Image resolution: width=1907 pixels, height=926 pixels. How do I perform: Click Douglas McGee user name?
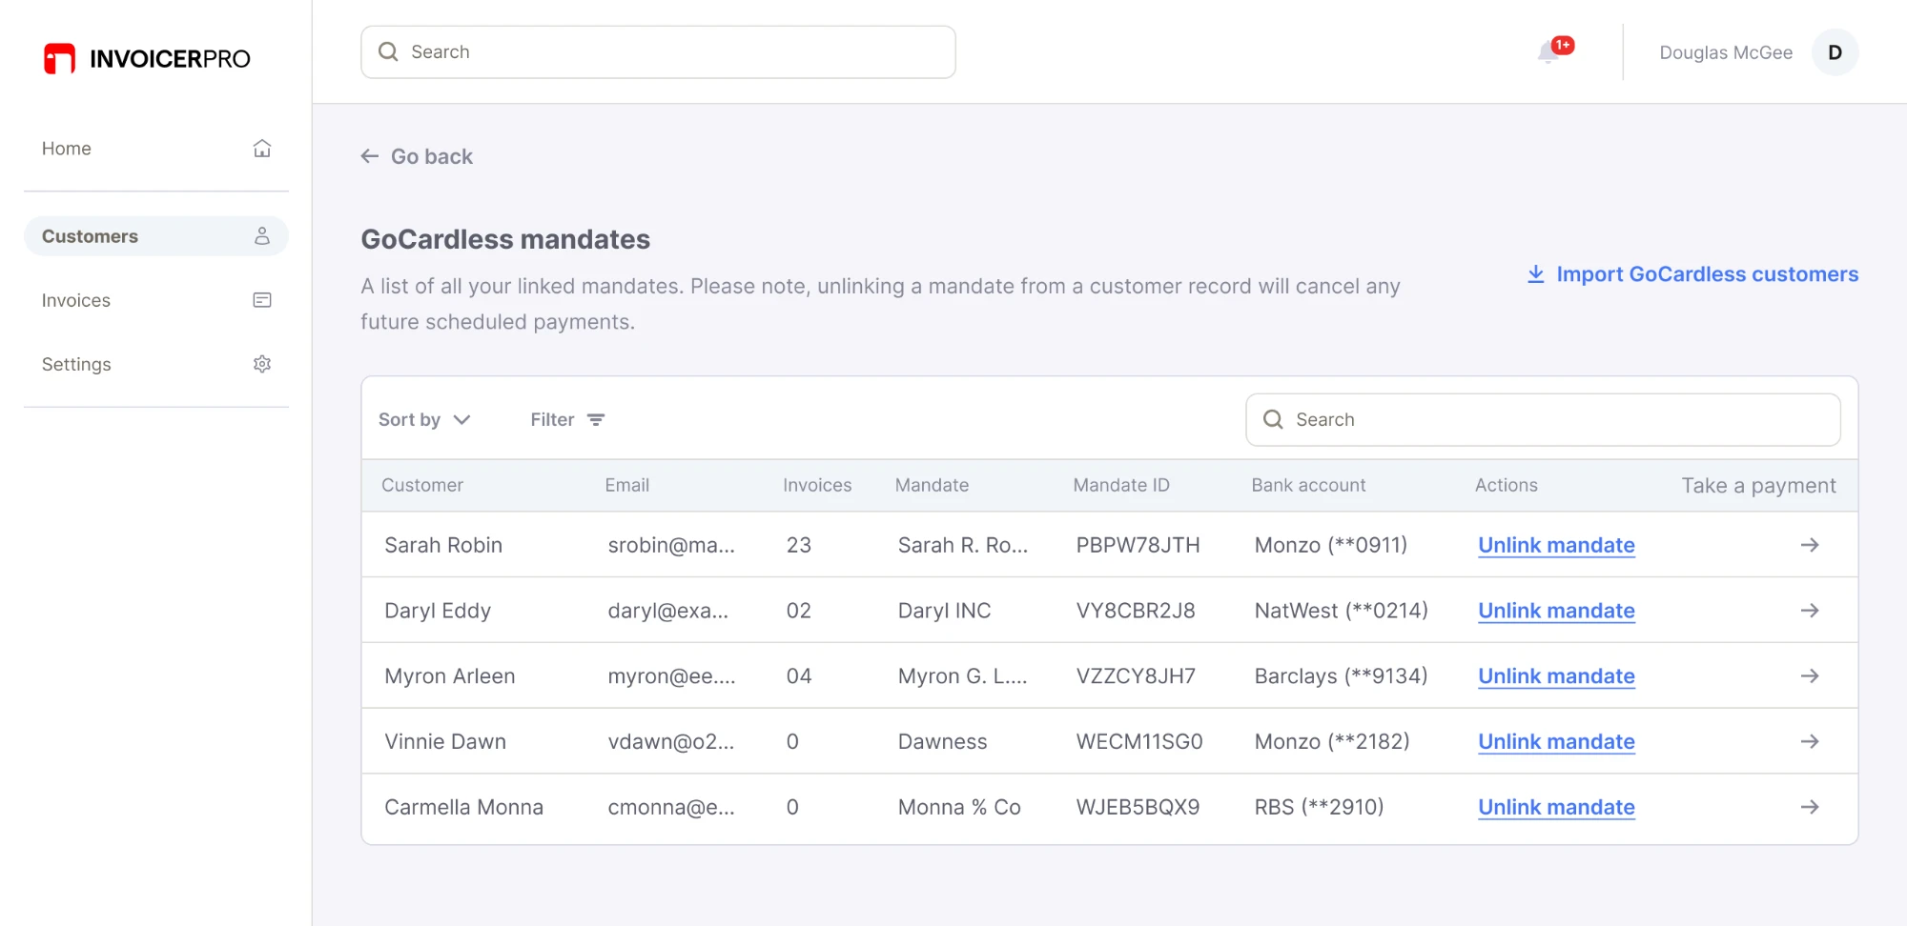point(1726,52)
